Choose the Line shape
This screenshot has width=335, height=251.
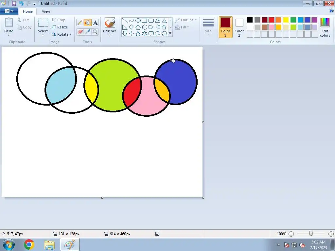click(x=125, y=21)
